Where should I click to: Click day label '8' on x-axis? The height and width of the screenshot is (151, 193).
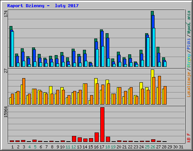point(52,147)
